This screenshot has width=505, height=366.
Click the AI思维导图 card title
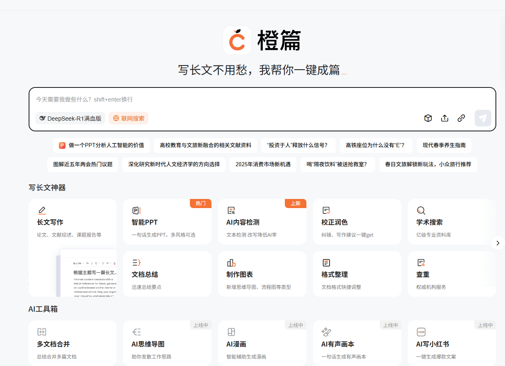[x=148, y=344]
